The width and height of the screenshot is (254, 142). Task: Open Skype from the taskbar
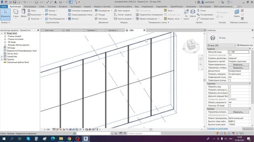[28, 138]
